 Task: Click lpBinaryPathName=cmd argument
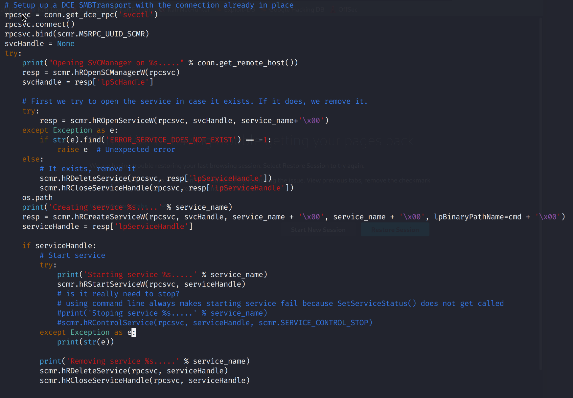pyautogui.click(x=477, y=217)
